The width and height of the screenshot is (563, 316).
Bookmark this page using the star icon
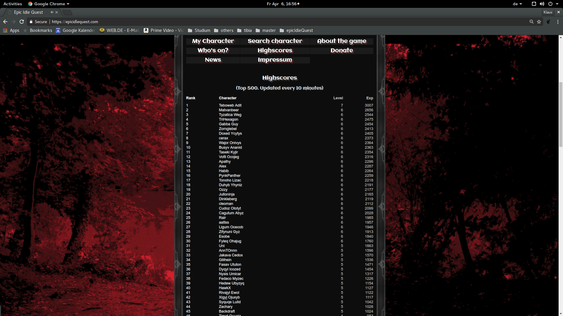click(539, 22)
